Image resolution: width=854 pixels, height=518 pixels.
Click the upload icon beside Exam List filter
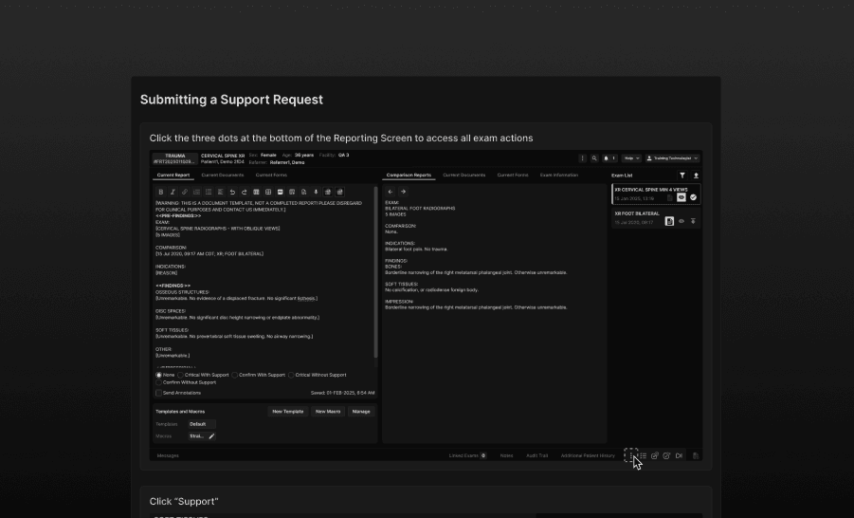point(696,176)
